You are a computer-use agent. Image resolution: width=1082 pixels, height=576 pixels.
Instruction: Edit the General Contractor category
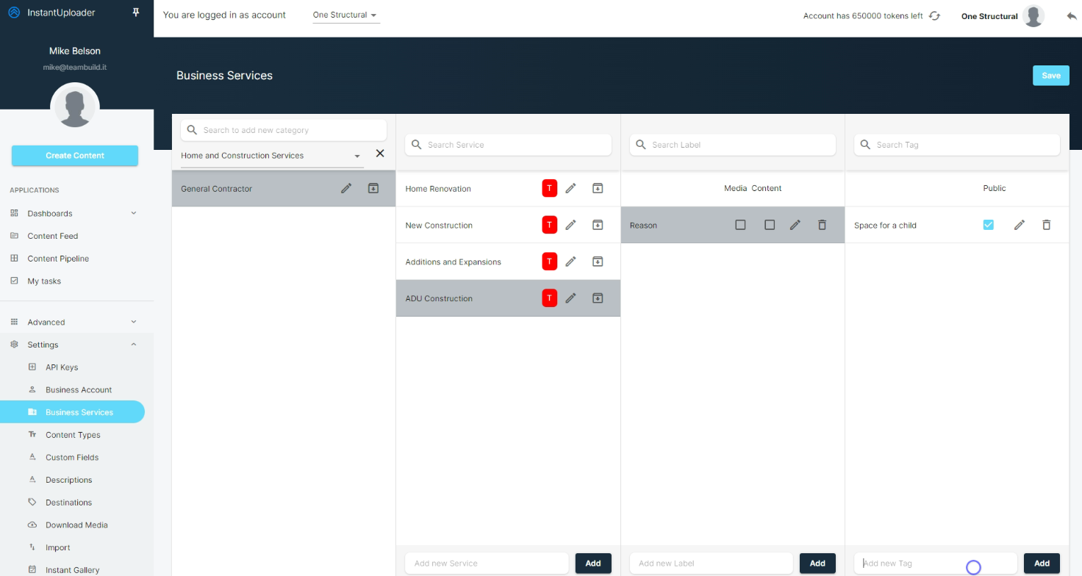346,189
